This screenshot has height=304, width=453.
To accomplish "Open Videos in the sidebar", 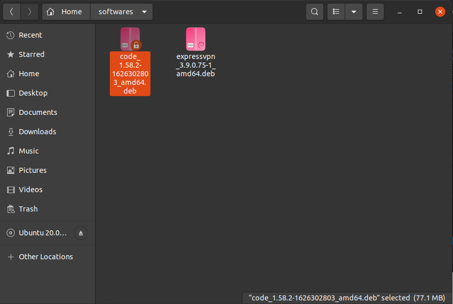I will click(48, 190).
